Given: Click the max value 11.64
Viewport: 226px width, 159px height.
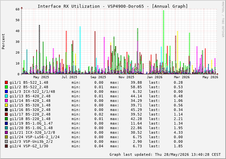Looking at the screenshot, I should click(136, 123).
